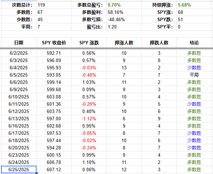Screen dimensions: 213x174
Task: Click the 结论 column header
Action: coord(194,43)
